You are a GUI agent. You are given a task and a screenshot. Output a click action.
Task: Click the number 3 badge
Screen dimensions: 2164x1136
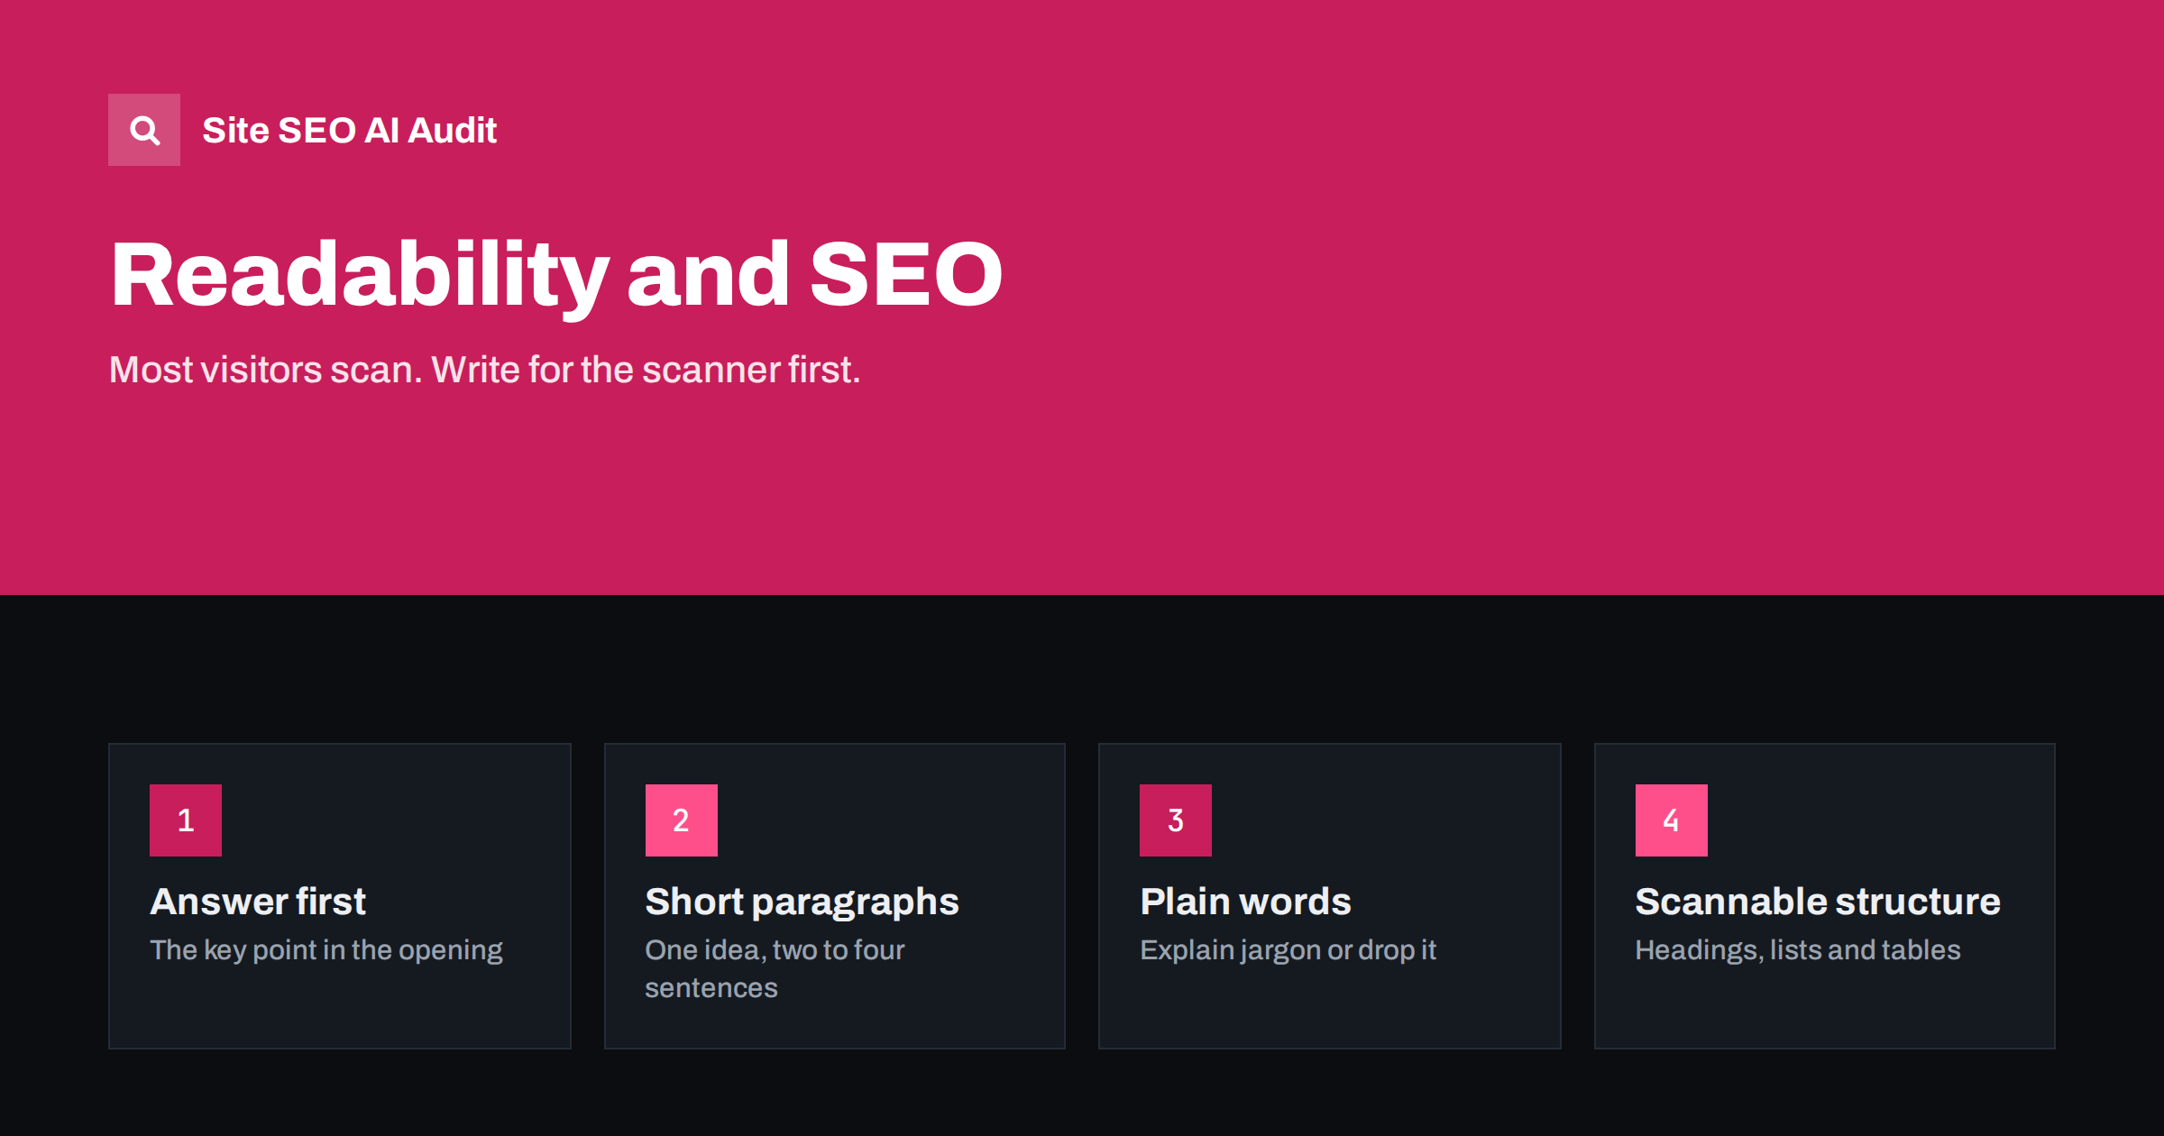[x=1176, y=820]
